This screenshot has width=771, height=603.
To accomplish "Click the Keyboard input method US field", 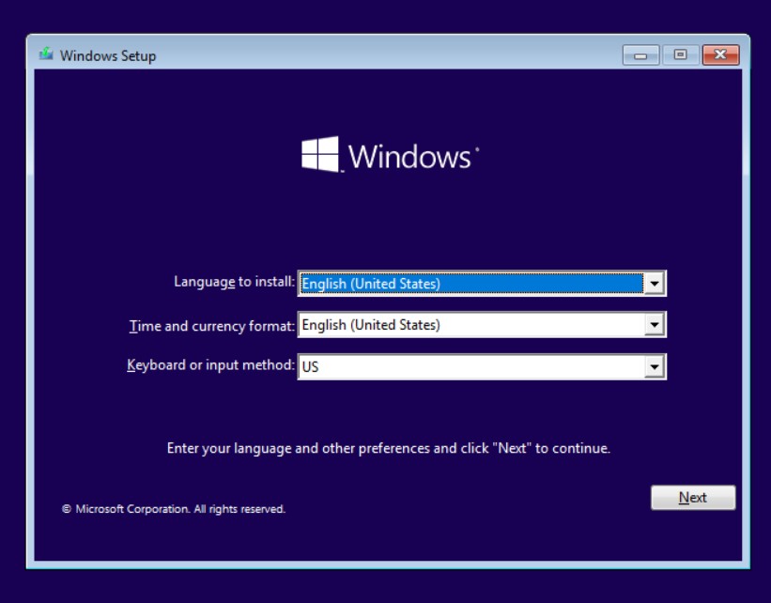I will [x=470, y=366].
